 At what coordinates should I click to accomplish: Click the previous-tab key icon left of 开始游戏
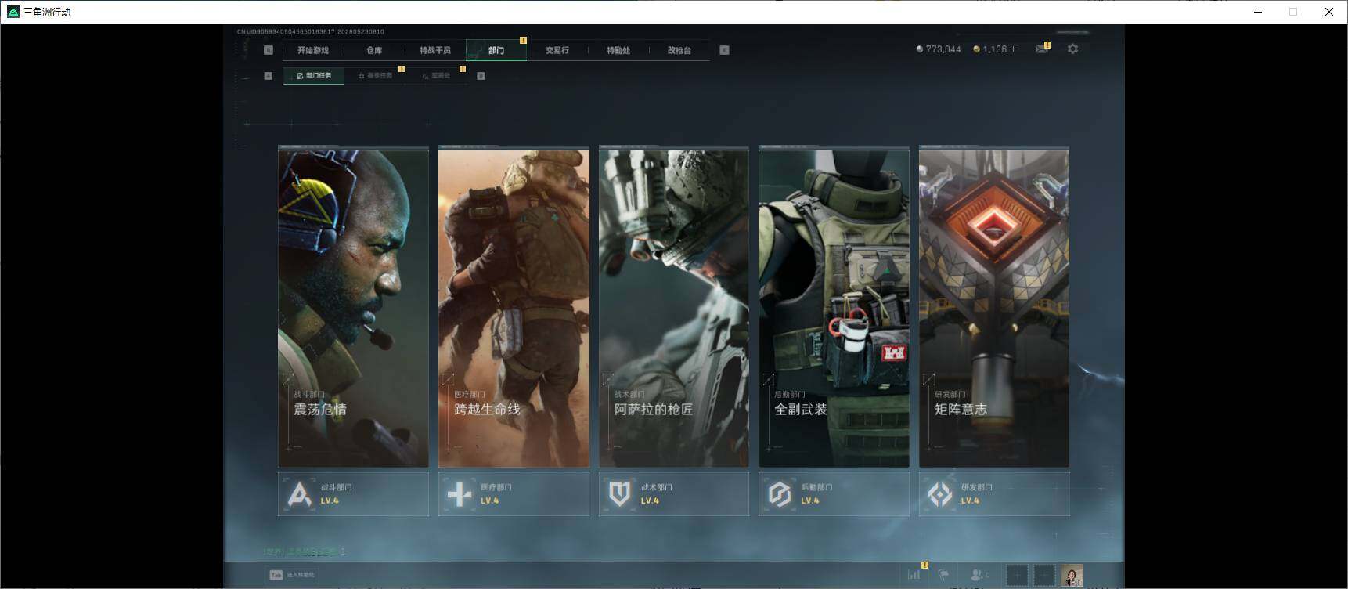269,50
